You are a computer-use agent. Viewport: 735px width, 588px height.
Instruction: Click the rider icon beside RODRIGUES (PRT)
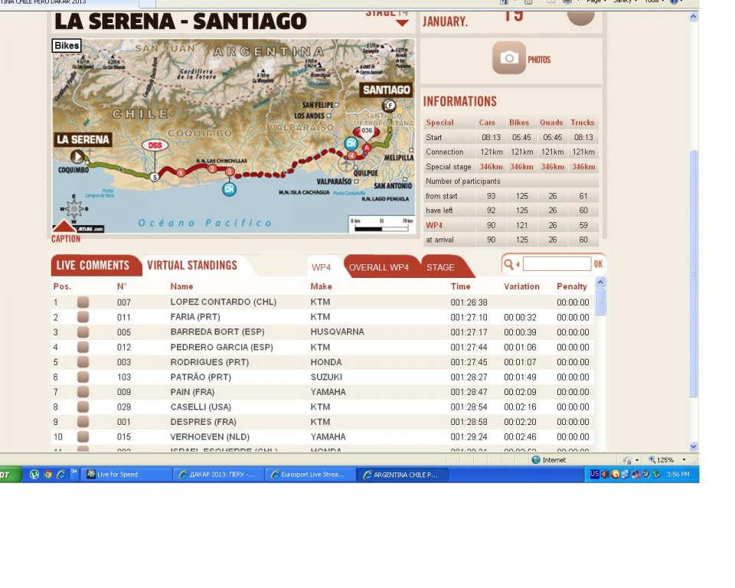point(83,362)
